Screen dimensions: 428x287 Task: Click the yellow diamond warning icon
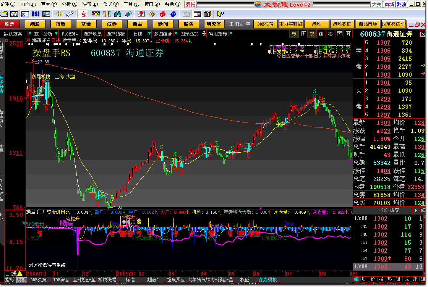pyautogui.click(x=152, y=14)
